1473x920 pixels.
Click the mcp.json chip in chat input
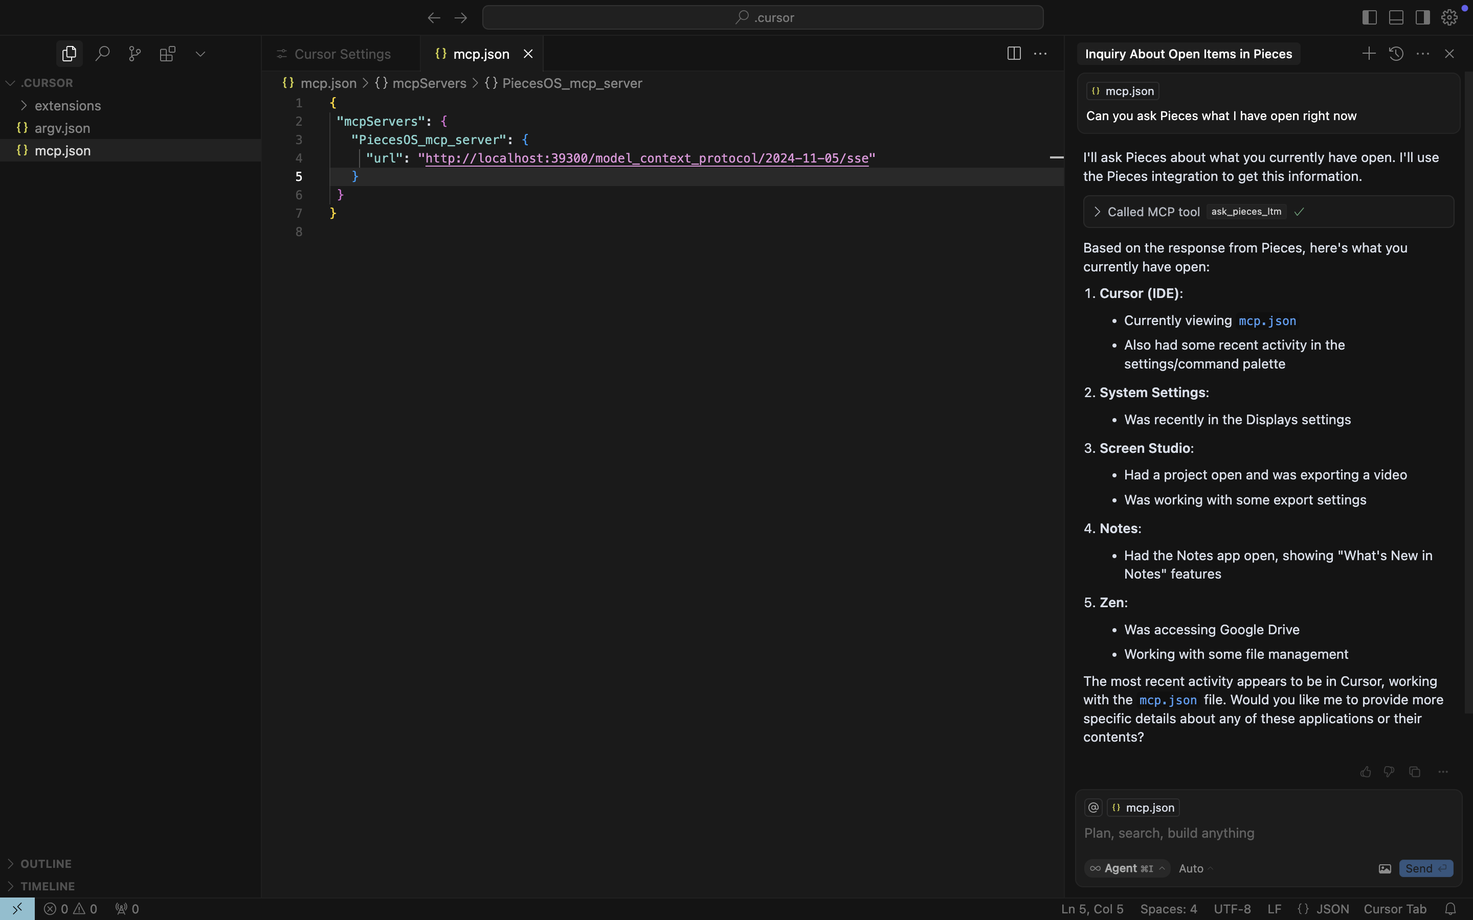point(1143,808)
